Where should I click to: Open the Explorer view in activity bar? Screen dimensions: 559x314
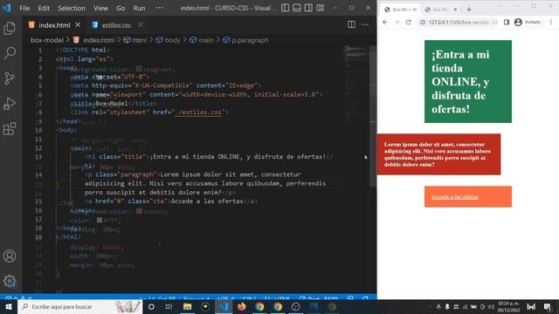click(x=10, y=29)
